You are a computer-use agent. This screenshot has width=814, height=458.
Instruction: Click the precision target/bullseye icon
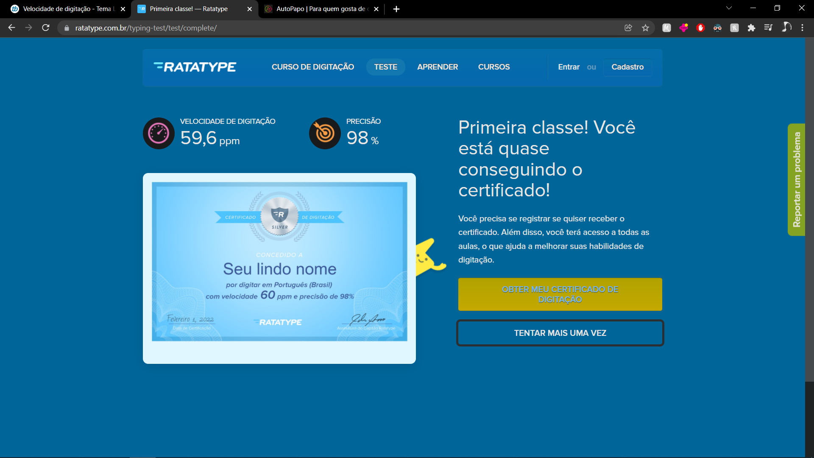click(324, 133)
